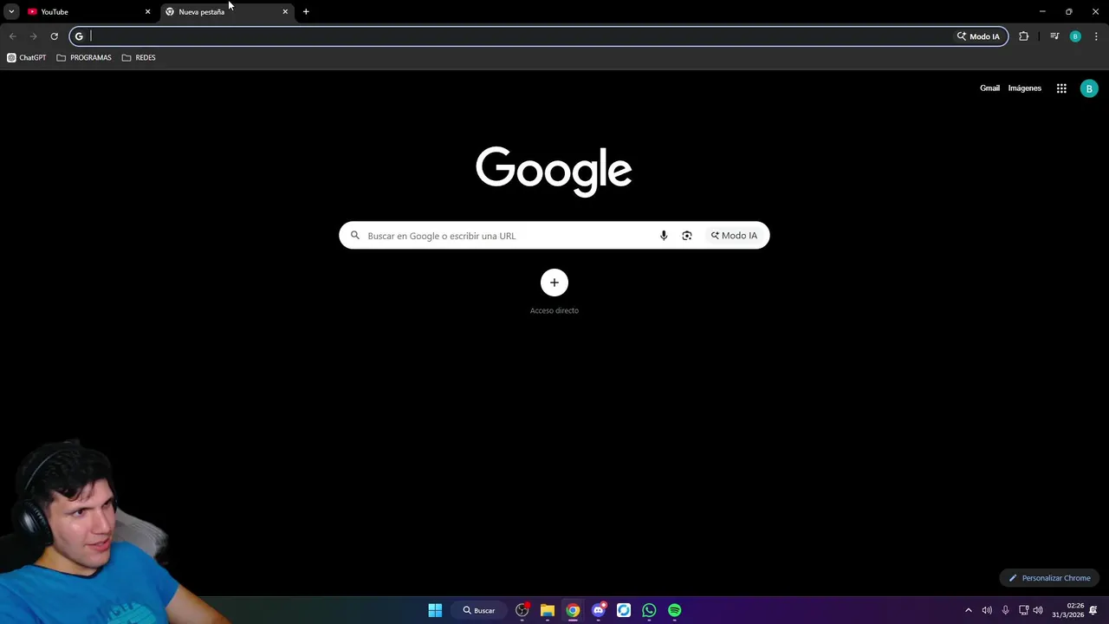Viewport: 1109px width, 624px height.
Task: Open the Windows Start menu
Action: pyautogui.click(x=435, y=610)
